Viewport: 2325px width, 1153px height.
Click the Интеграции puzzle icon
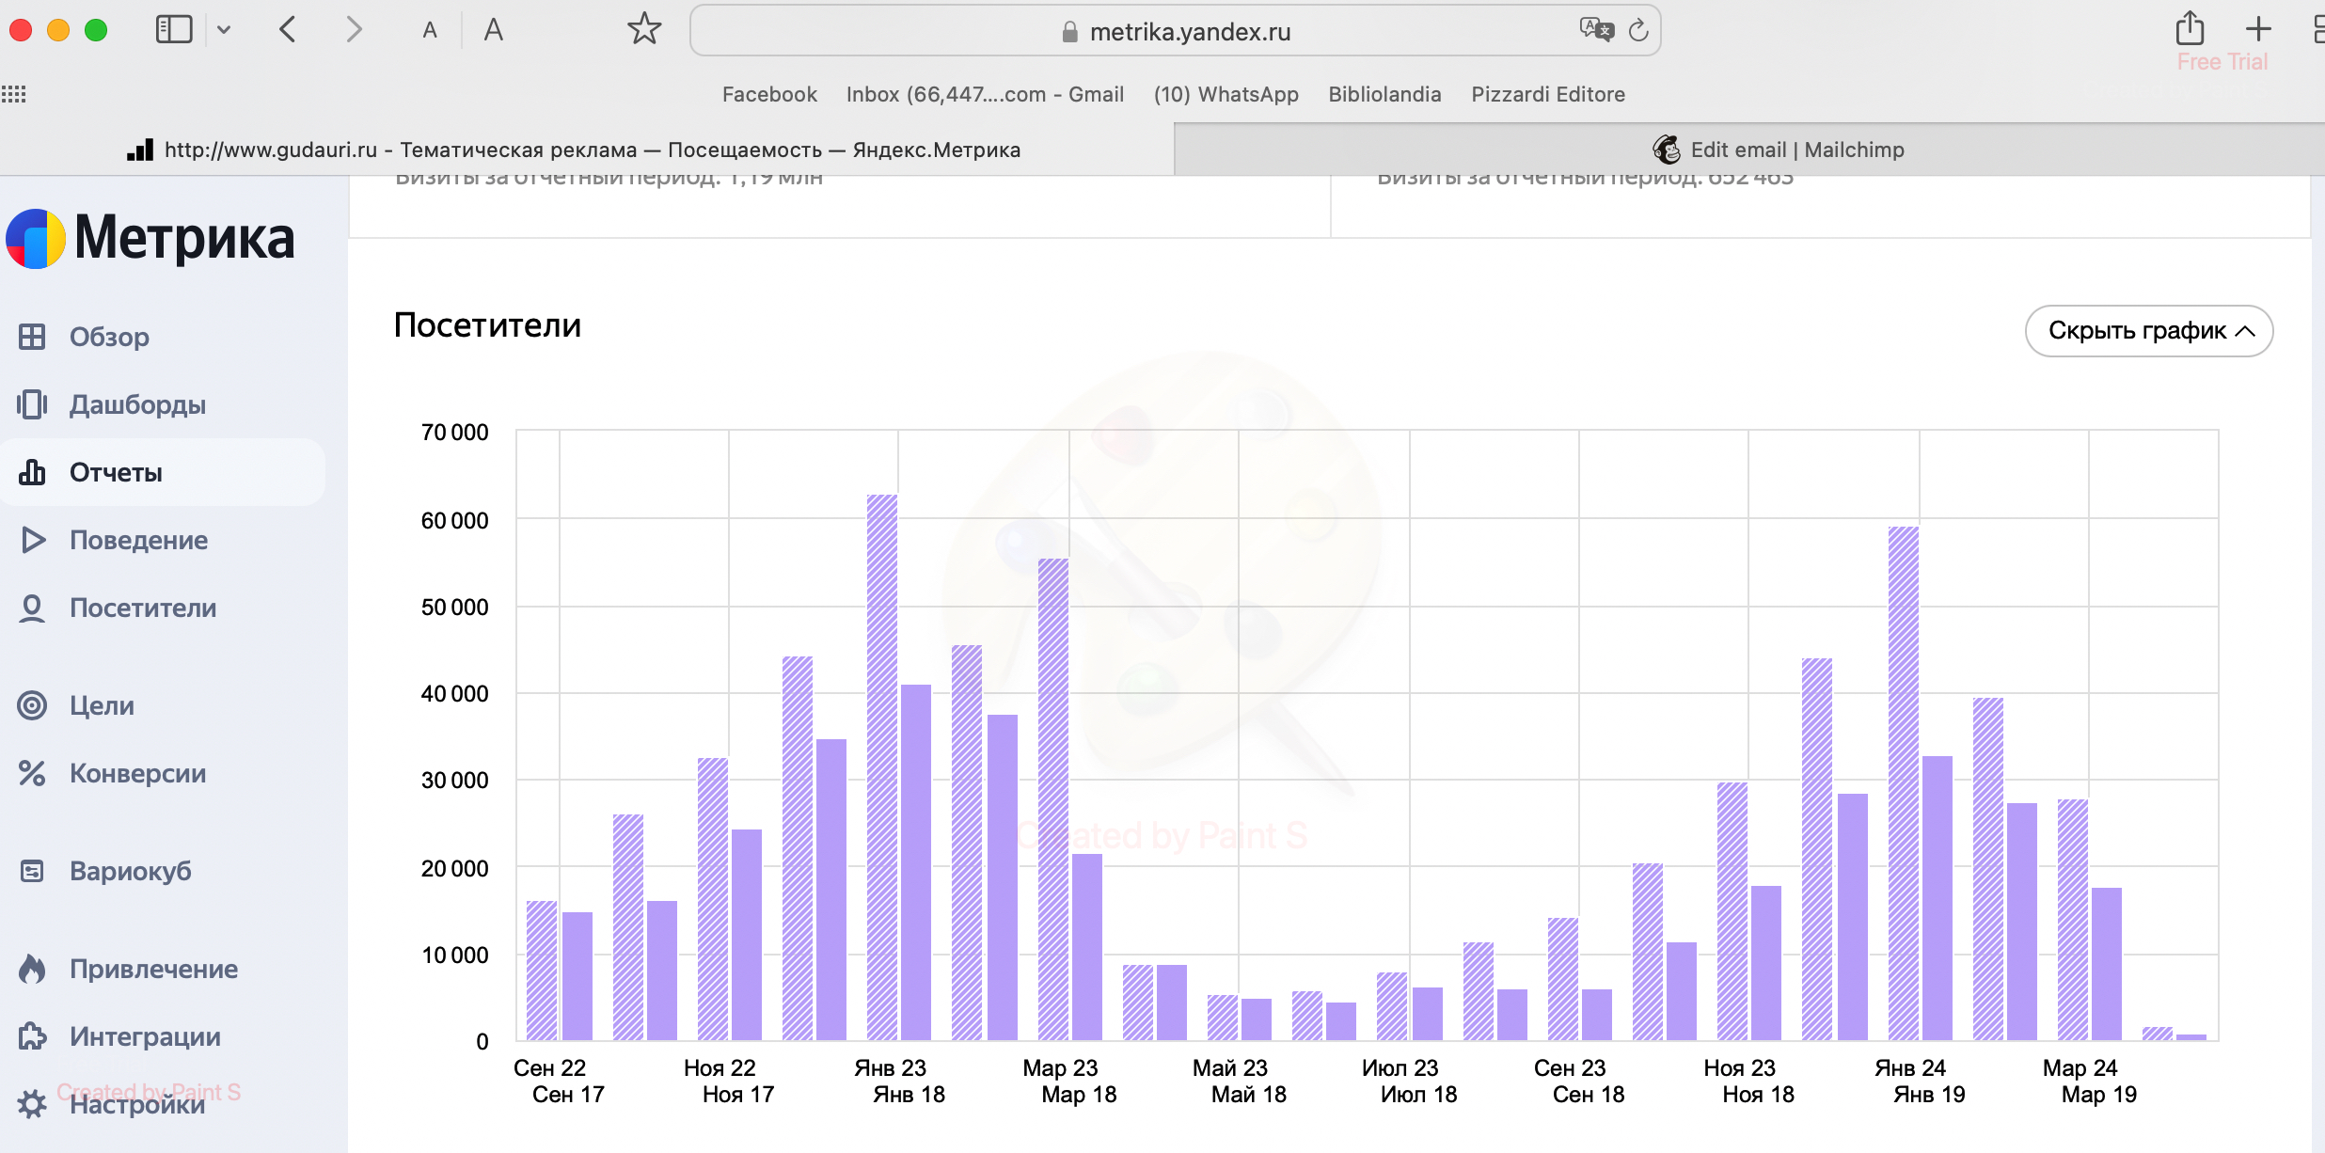click(32, 1036)
